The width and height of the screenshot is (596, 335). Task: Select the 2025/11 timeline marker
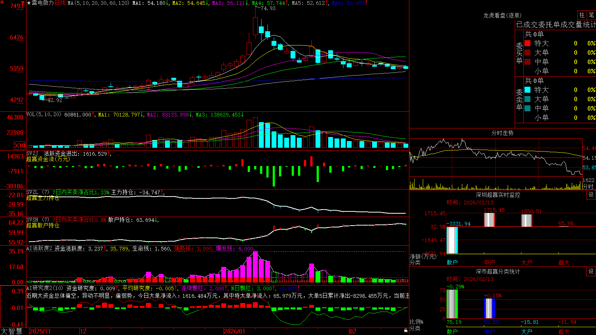pos(40,331)
